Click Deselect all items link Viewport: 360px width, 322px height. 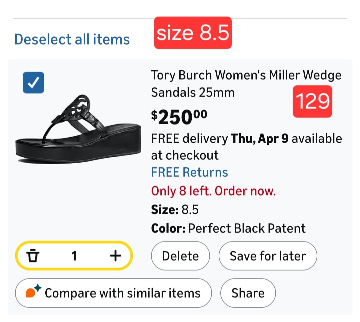tap(72, 39)
